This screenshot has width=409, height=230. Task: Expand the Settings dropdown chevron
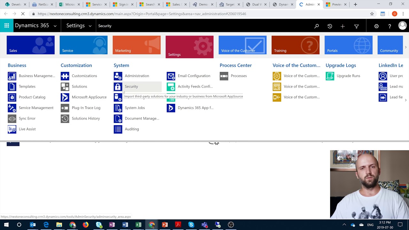pyautogui.click(x=90, y=26)
